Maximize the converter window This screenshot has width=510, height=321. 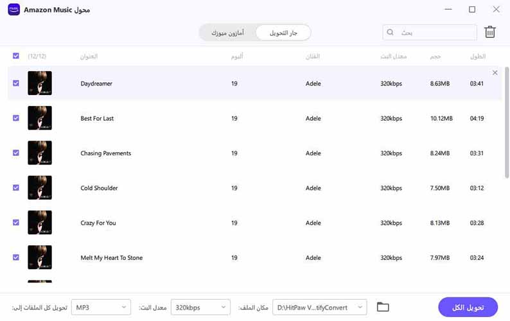[x=472, y=10]
